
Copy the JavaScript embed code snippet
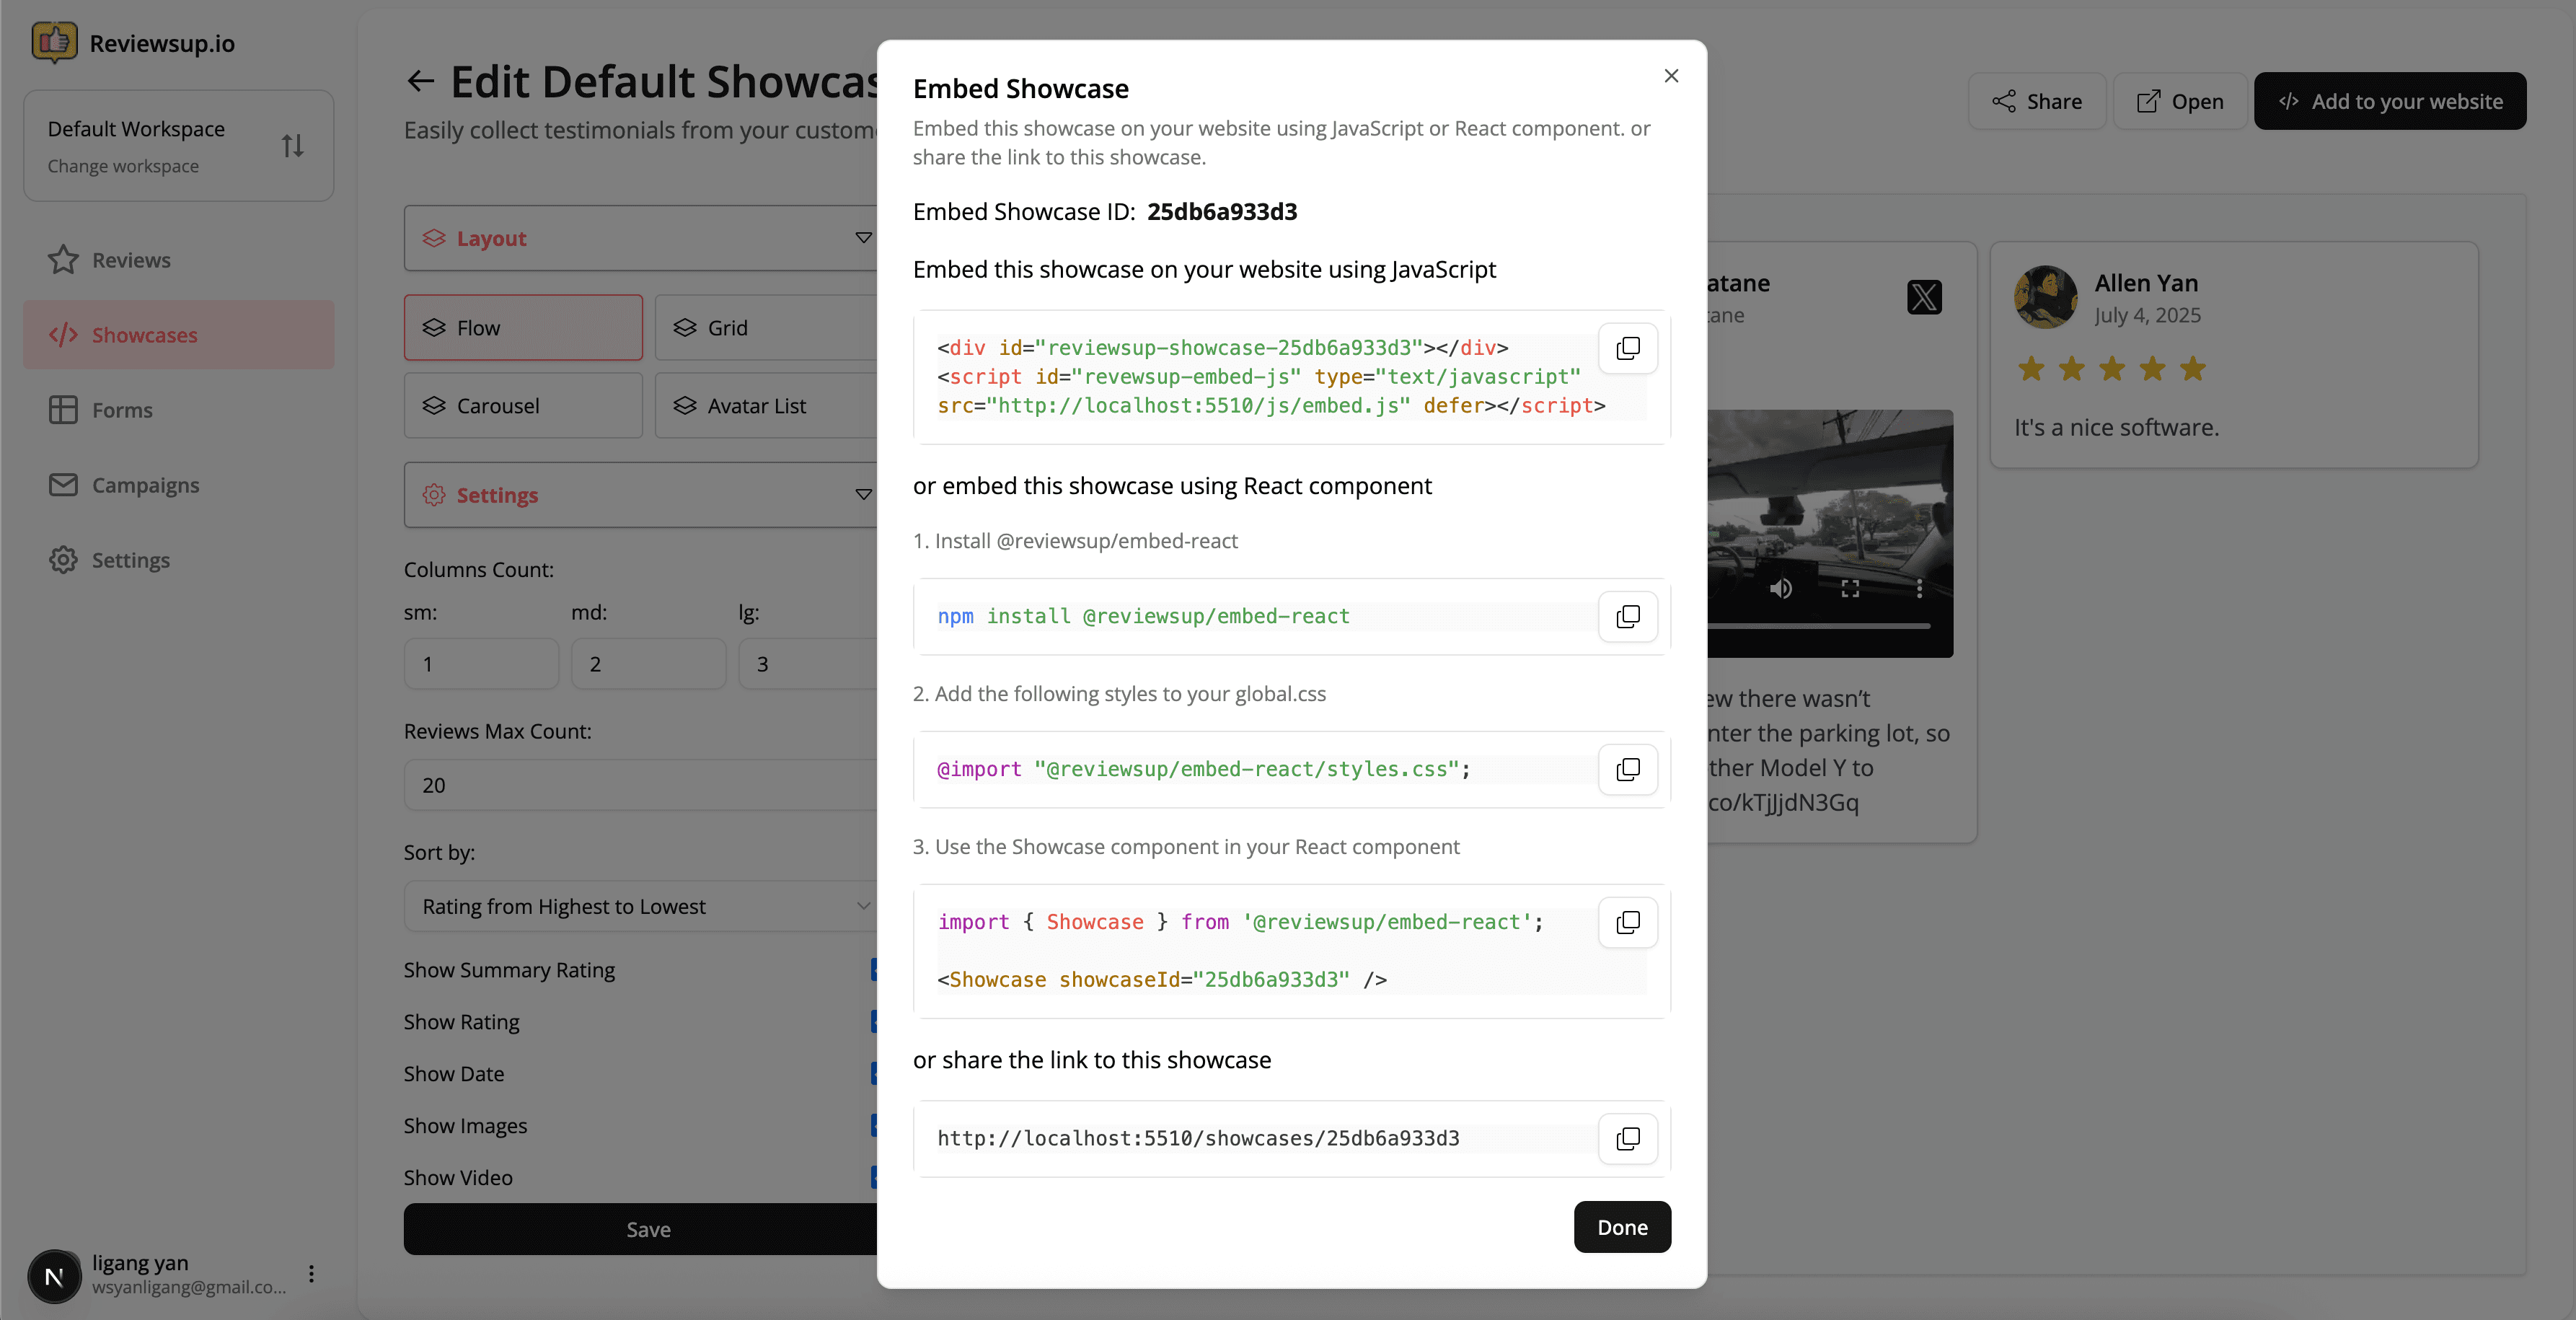1627,348
